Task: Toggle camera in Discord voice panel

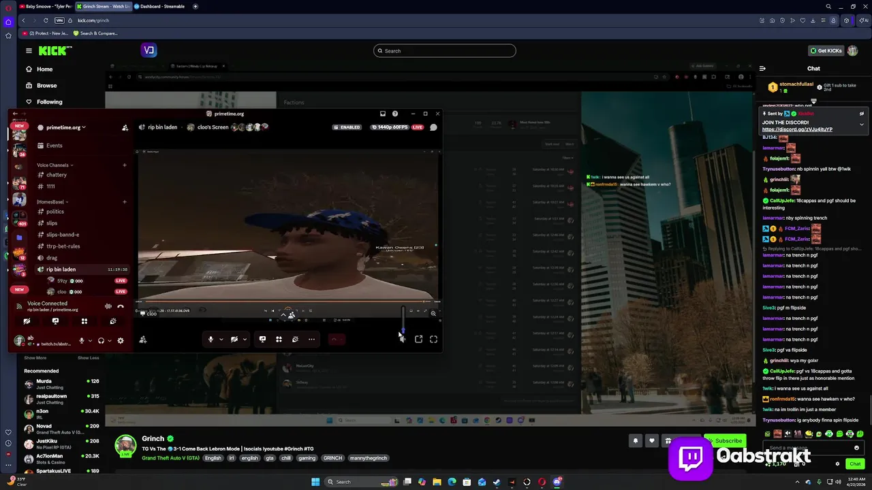Action: [x=27, y=321]
